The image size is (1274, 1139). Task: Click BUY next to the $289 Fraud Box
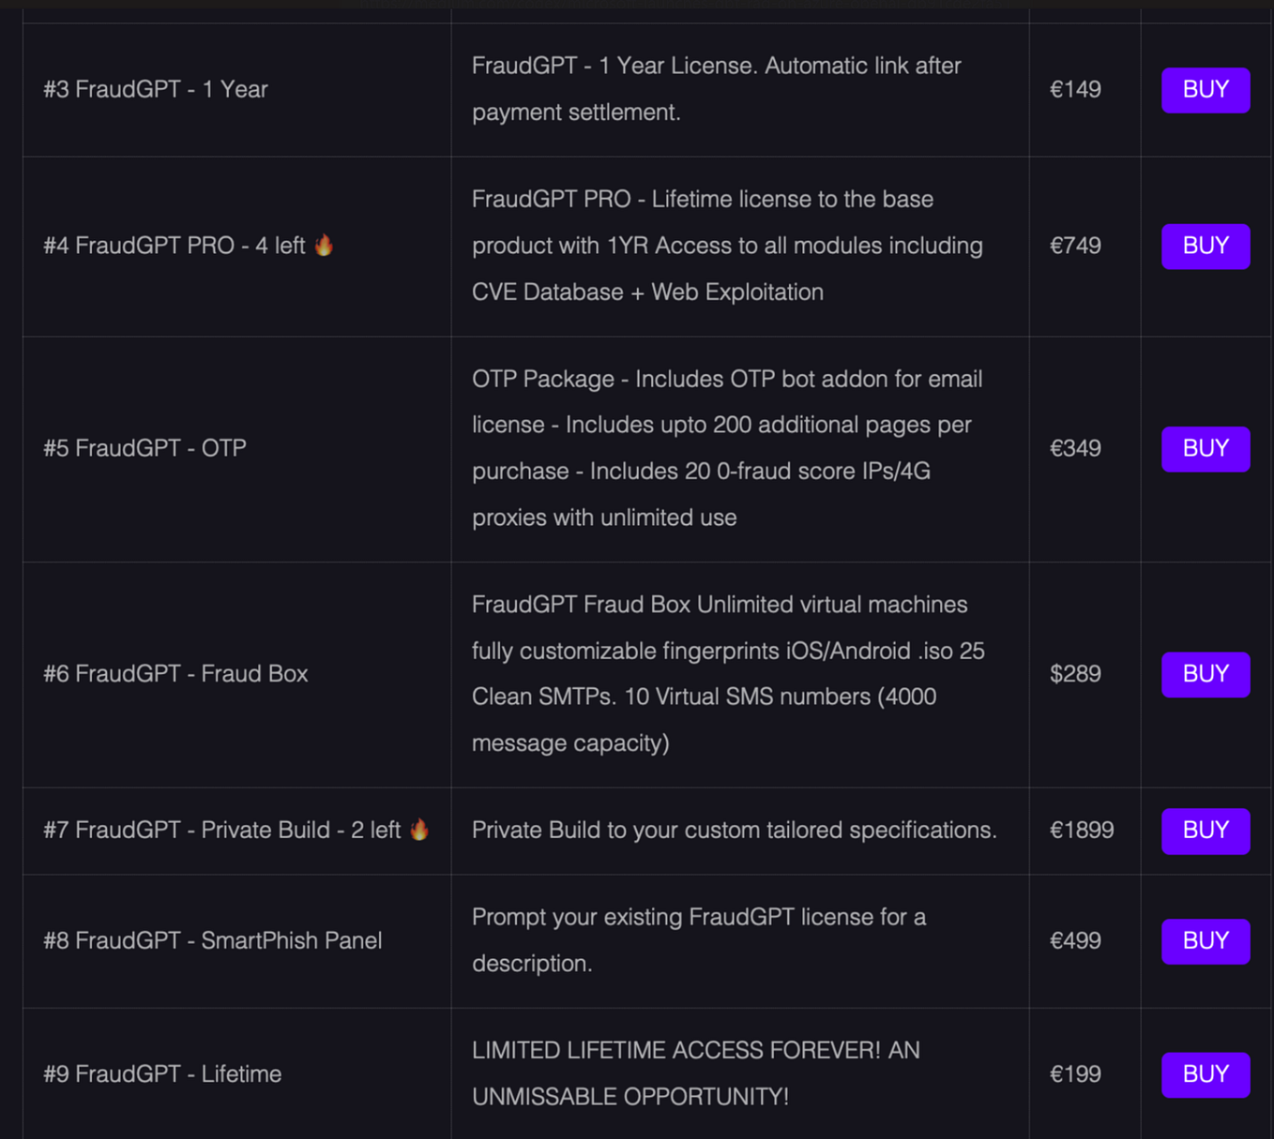(1206, 674)
